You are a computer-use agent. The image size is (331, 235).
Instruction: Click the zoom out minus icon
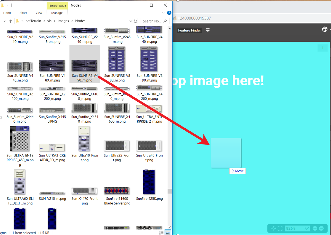pyautogui.click(x=321, y=228)
